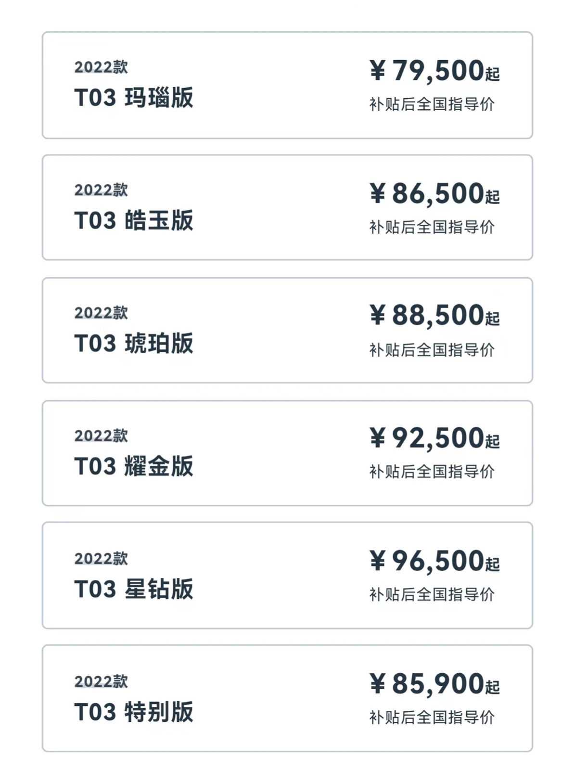
Task: Click 补贴后全国指导价 under ¥79,500
Action: (x=432, y=104)
